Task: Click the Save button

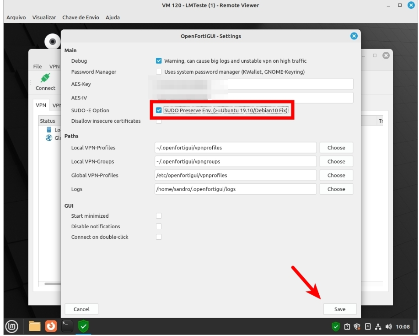Action: click(x=339, y=309)
